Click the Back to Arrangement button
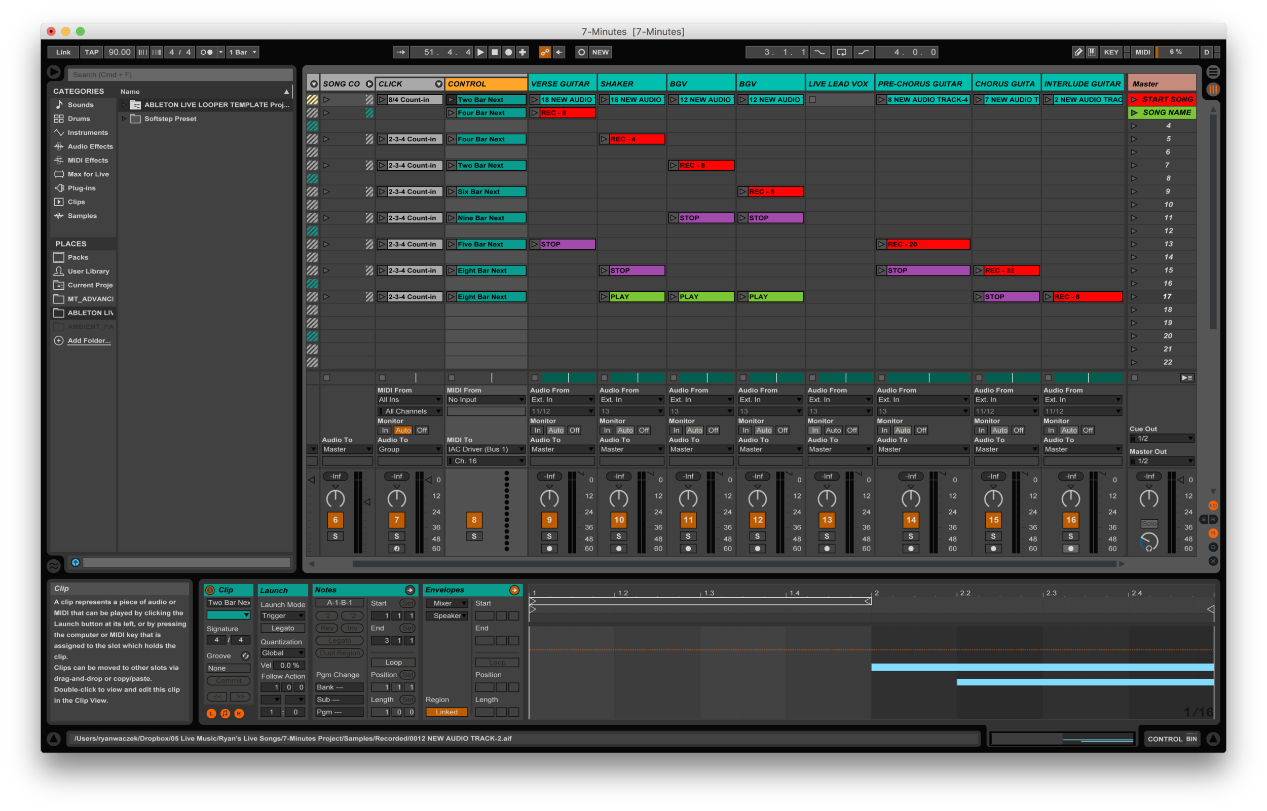The image size is (1267, 811). 1186,377
